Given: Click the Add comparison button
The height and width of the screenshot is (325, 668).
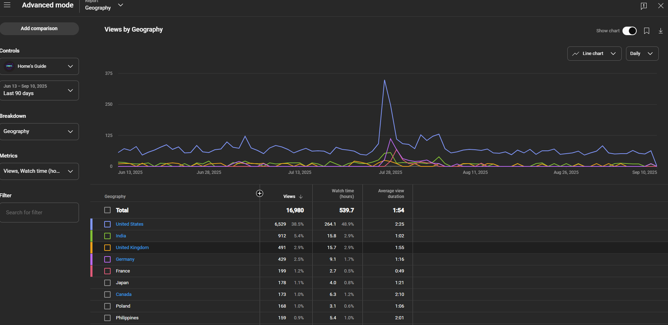Looking at the screenshot, I should (39, 29).
